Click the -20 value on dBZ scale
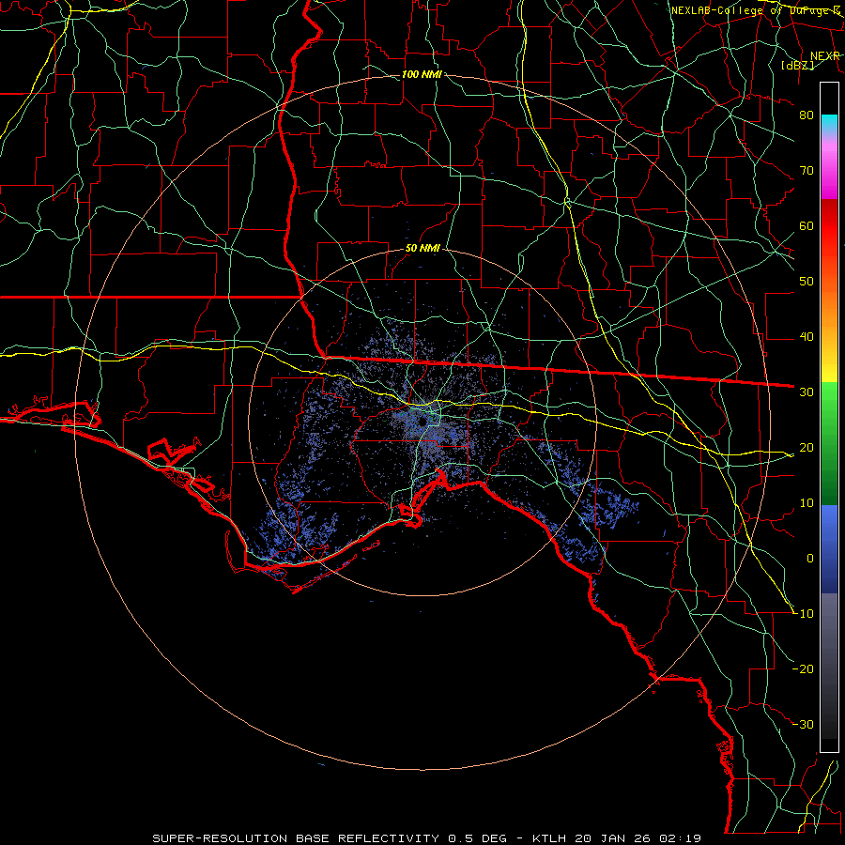 (804, 668)
